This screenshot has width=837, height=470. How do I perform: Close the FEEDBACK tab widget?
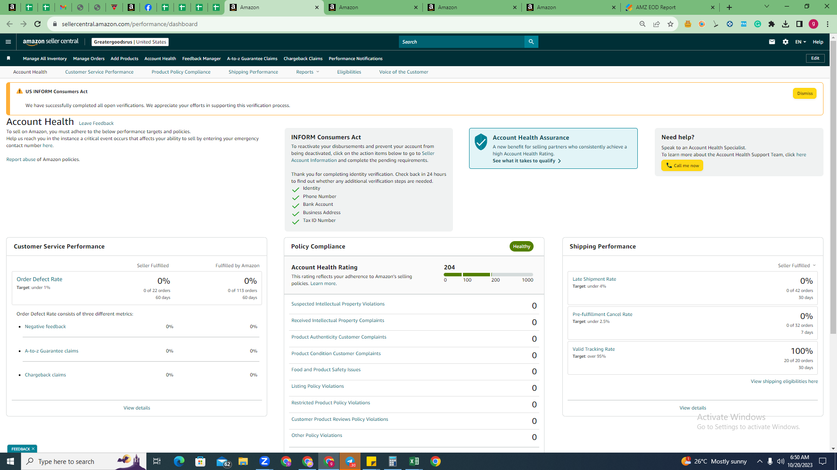point(33,449)
